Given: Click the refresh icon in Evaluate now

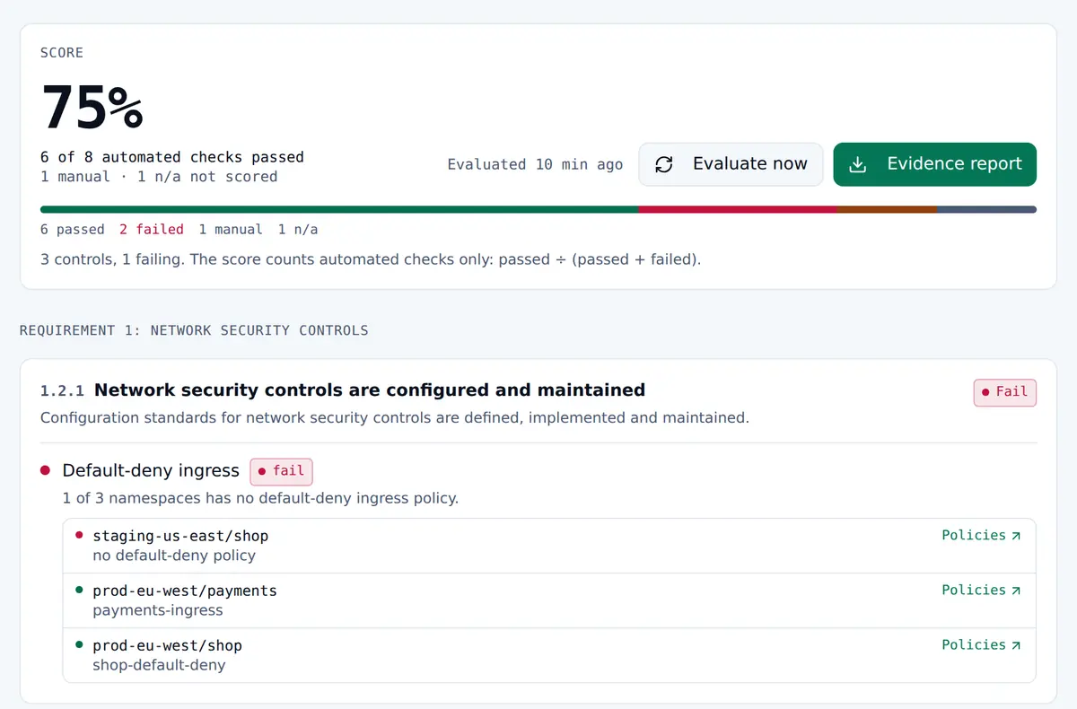Looking at the screenshot, I should click(x=664, y=164).
